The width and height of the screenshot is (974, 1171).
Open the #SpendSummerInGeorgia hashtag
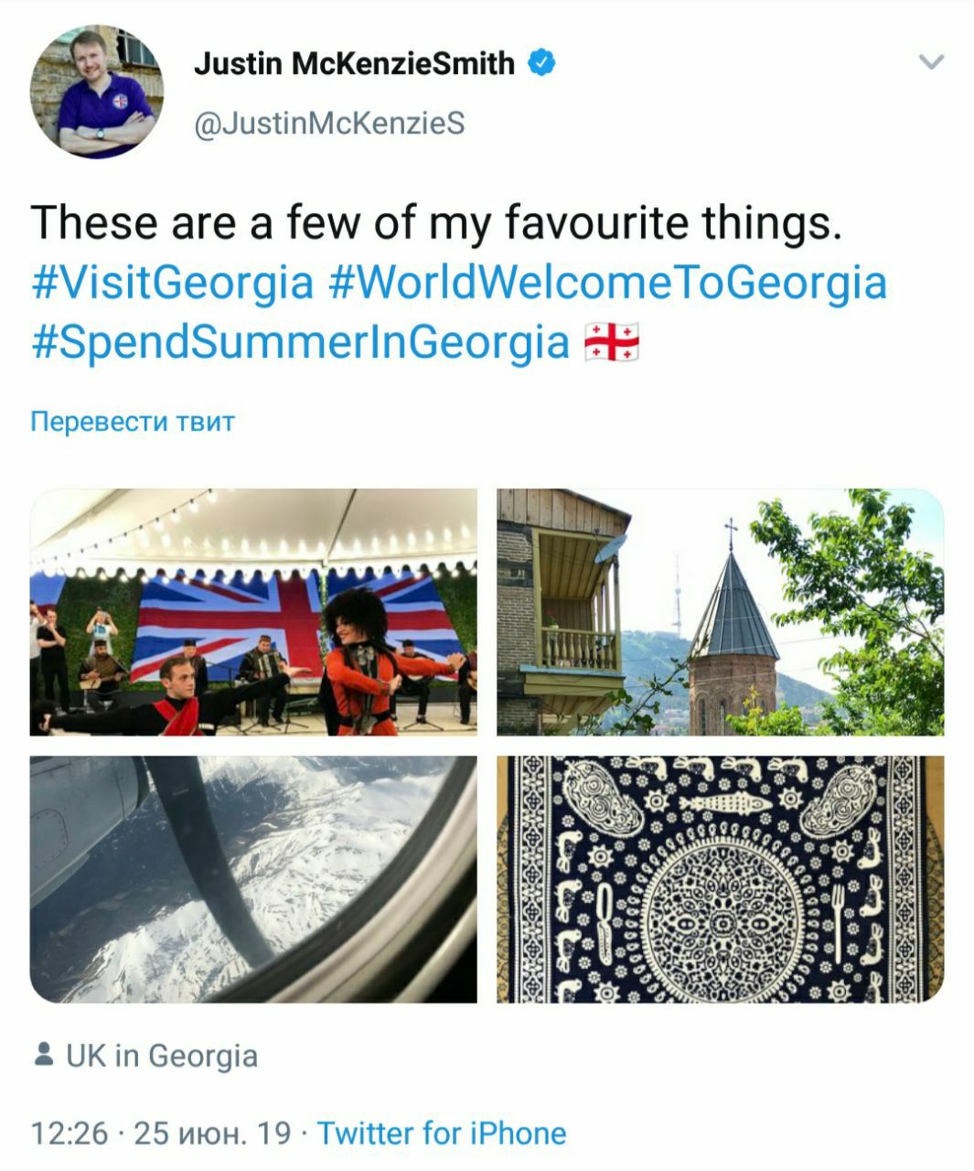tap(301, 342)
